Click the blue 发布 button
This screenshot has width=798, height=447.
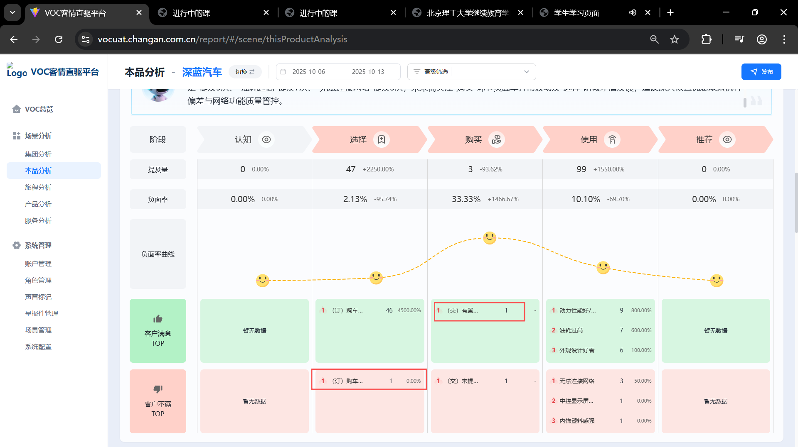pyautogui.click(x=761, y=72)
